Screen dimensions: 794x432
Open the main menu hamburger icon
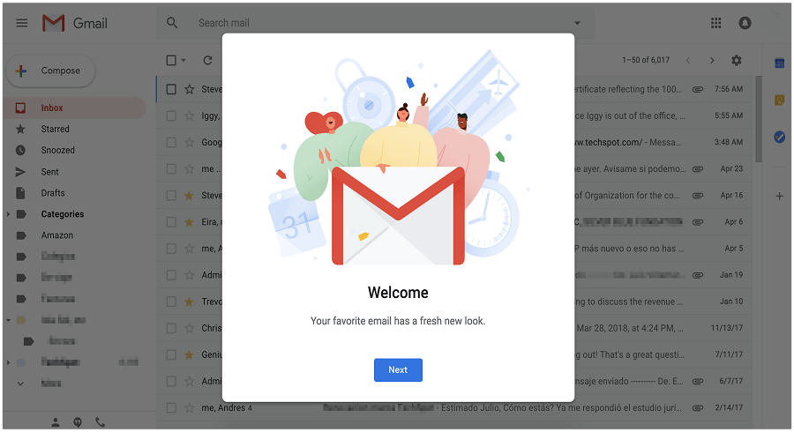point(22,23)
